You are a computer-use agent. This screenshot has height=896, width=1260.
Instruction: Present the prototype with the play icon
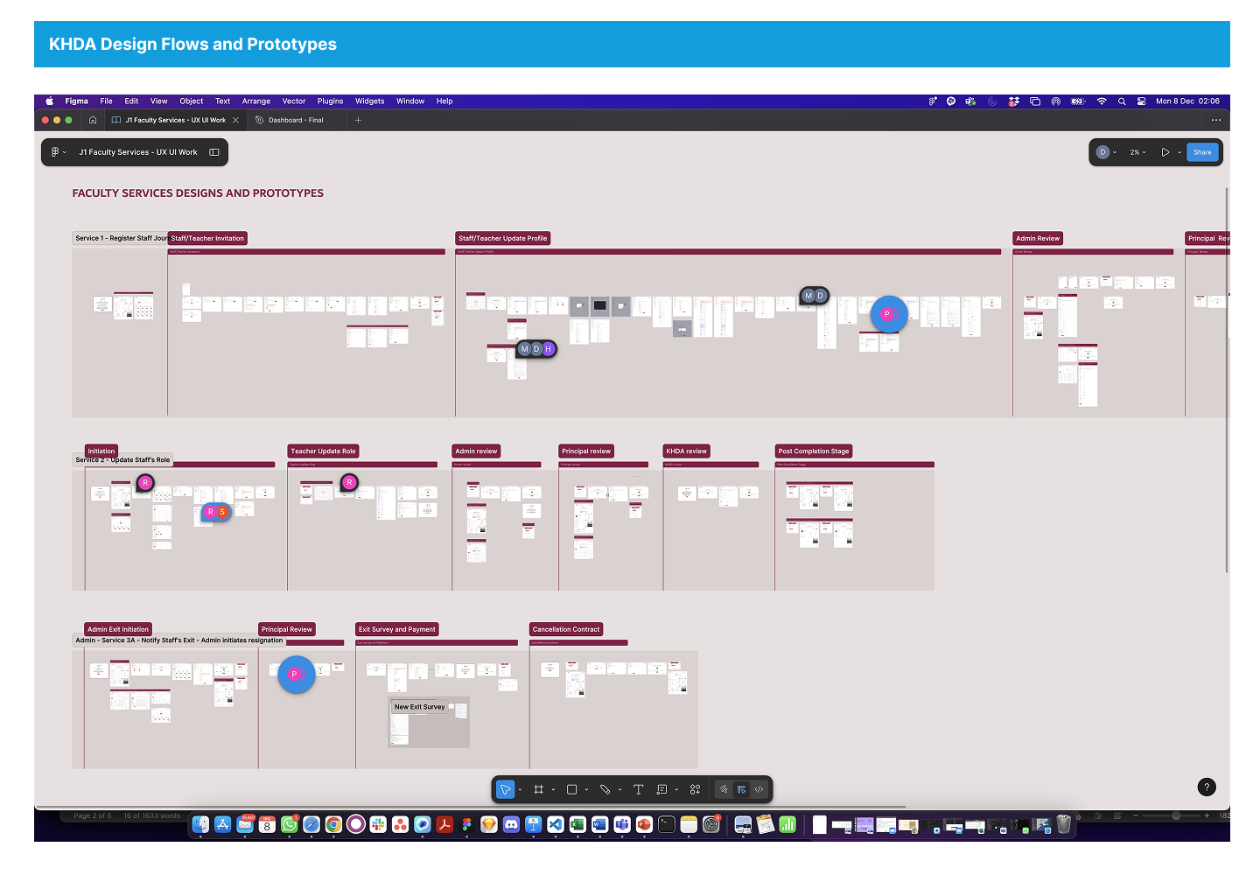tap(1165, 152)
